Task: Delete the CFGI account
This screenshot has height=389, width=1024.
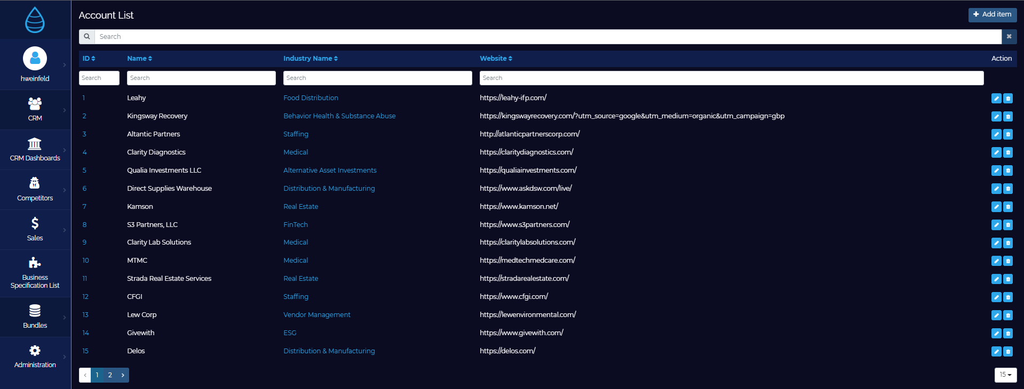Action: pos(1008,297)
